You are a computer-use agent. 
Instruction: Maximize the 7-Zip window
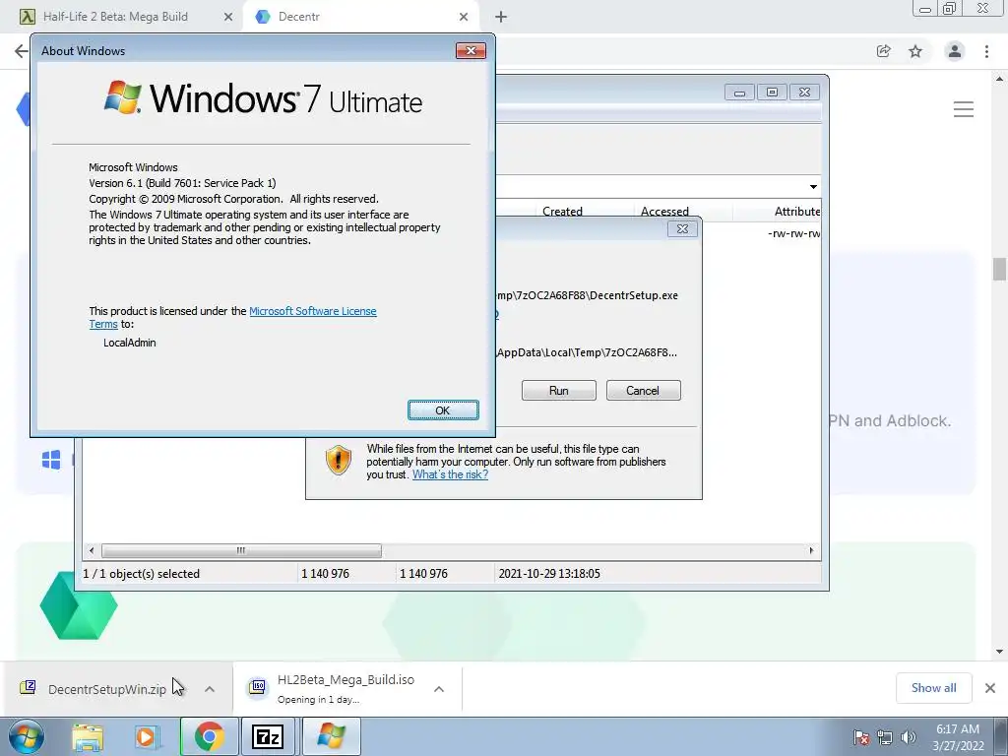pos(772,93)
